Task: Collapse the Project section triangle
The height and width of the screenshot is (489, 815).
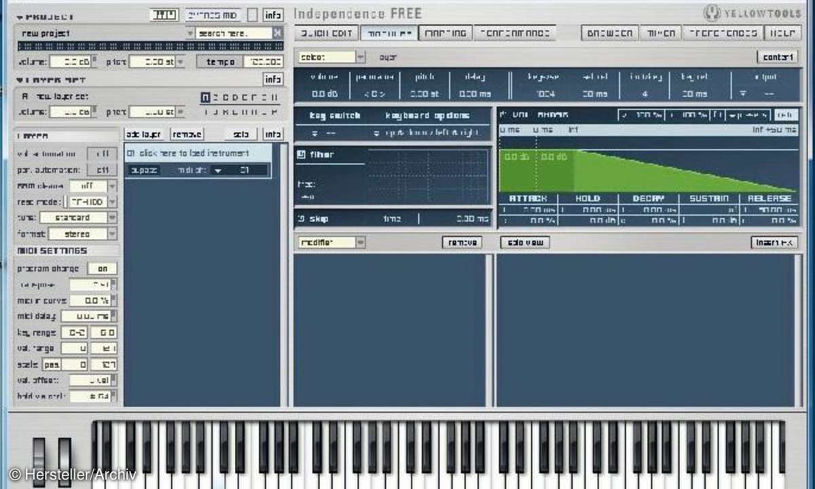Action: click(x=19, y=16)
